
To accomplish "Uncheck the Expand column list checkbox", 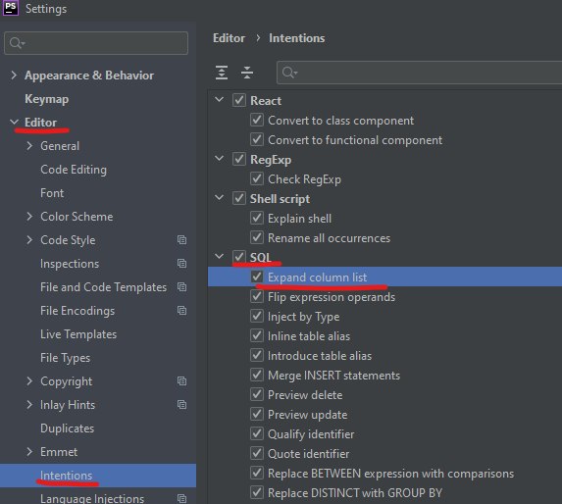I will click(x=257, y=277).
